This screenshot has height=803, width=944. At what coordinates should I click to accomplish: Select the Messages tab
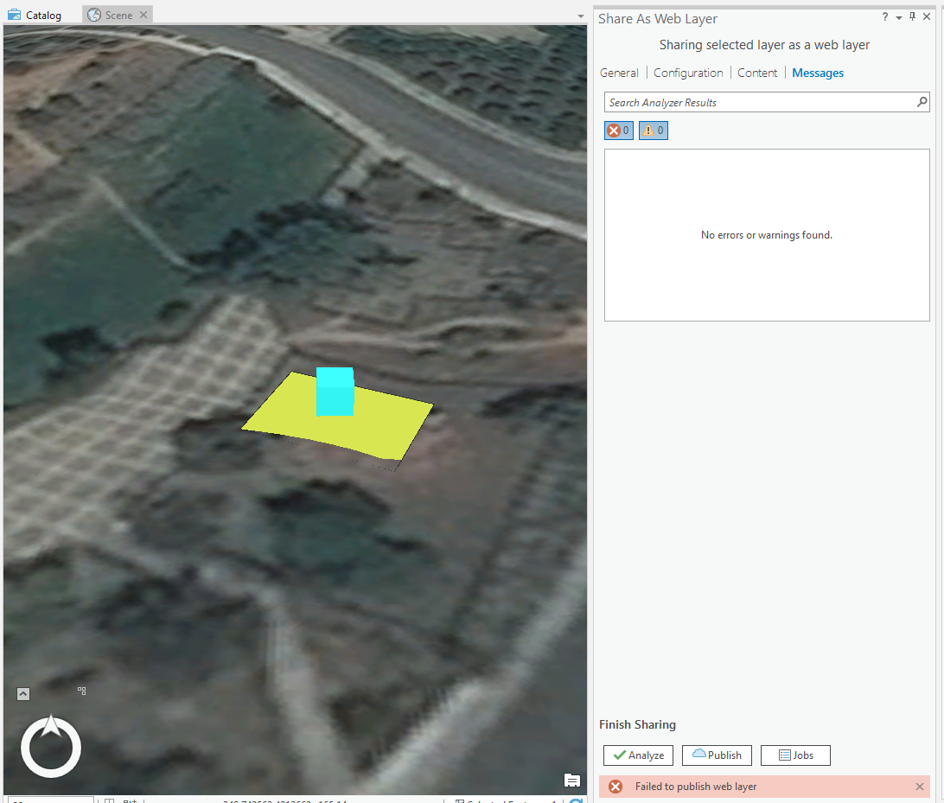click(818, 73)
